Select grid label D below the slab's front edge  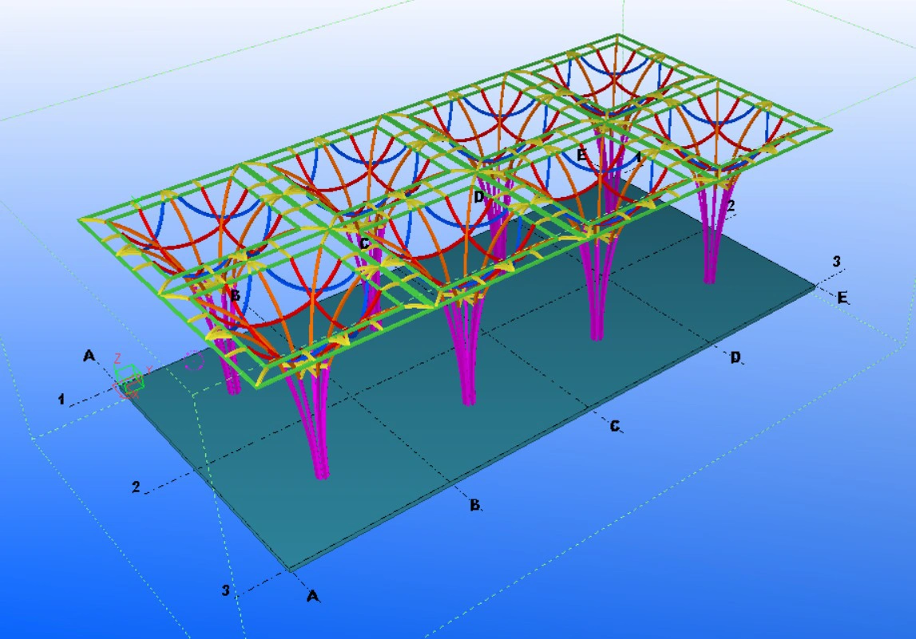click(x=736, y=357)
